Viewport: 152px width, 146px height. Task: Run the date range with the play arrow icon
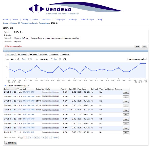[x=65, y=59]
